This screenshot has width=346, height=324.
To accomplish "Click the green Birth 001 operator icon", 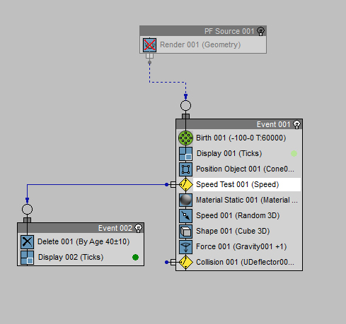I will 185,138.
